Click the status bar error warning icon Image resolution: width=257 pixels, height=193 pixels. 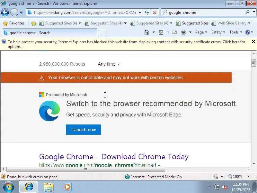(3, 177)
